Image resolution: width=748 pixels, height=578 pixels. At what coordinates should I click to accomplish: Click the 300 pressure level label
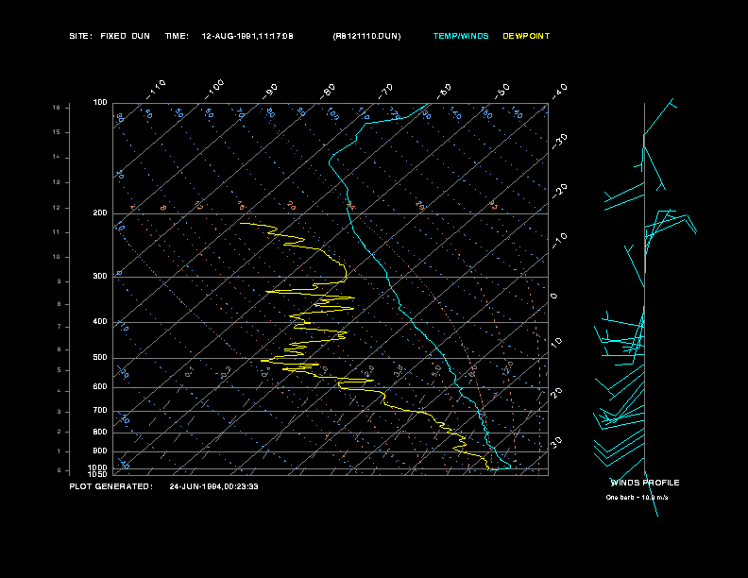pos(100,276)
